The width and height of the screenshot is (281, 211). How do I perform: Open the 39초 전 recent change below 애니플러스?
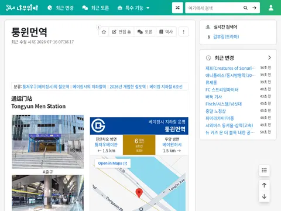[211, 83]
